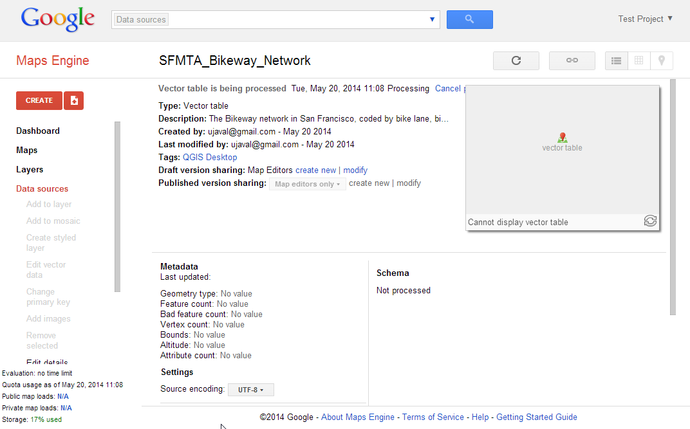Expand the Test Project account menu

pyautogui.click(x=645, y=19)
